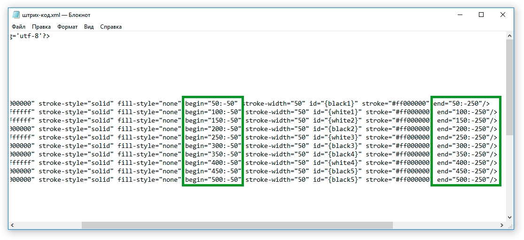Viewport: 524px width, 240px height.
Task: Click the text end="200:-250"/>
Action: tap(467, 129)
